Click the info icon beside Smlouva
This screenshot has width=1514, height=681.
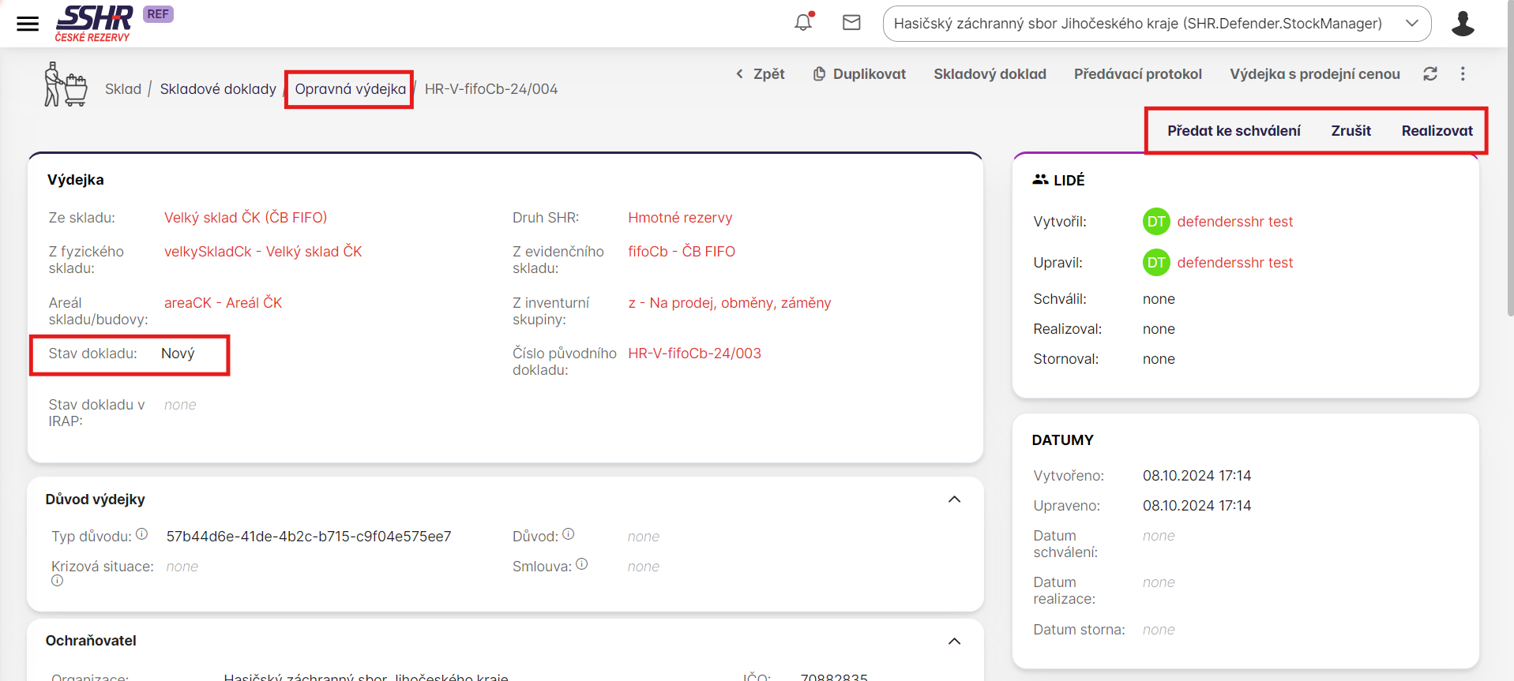[x=582, y=564]
